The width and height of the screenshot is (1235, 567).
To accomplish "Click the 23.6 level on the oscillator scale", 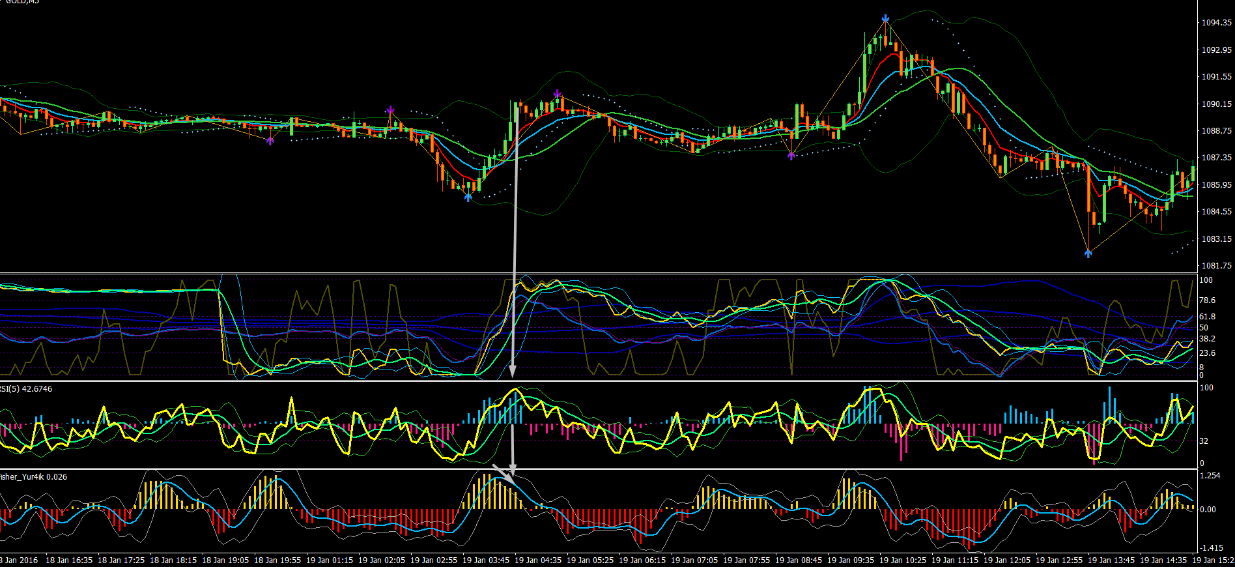I will click(1207, 353).
